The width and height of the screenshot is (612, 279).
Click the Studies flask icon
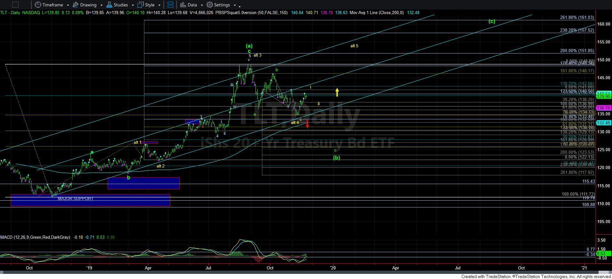(x=109, y=5)
